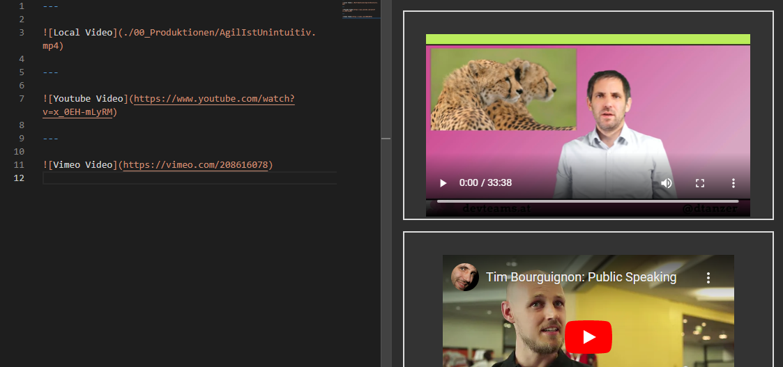Click the '---' separator on line 1
The image size is (783, 367).
pyautogui.click(x=50, y=6)
